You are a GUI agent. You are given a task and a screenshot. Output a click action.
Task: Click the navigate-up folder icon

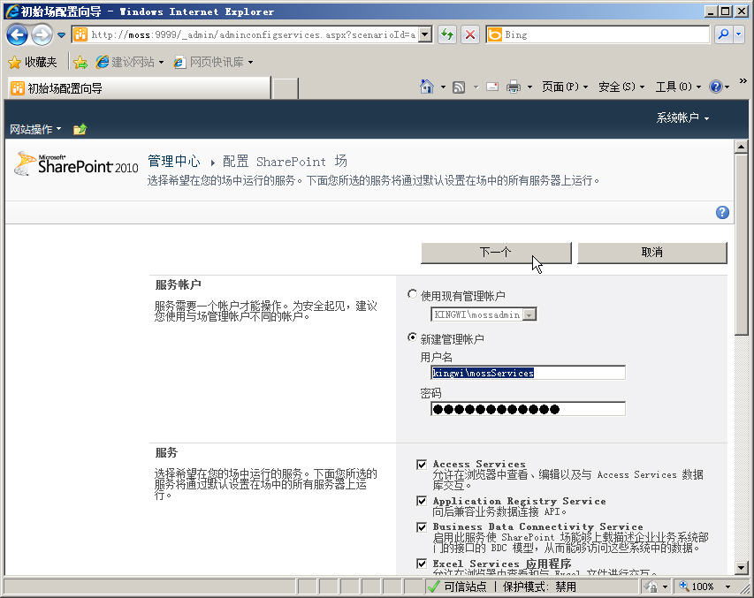pos(80,129)
